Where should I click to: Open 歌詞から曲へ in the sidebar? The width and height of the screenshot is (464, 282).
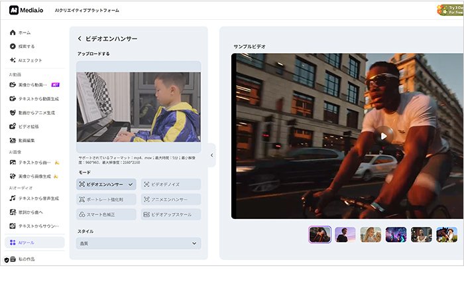pos(27,212)
